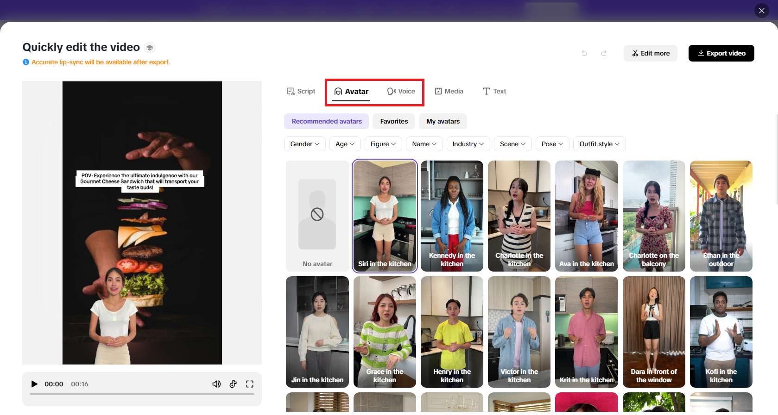Open the Industry filter dropdown
The height and width of the screenshot is (415, 778).
tap(468, 144)
